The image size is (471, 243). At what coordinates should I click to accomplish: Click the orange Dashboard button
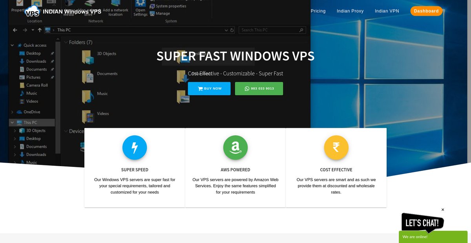coord(426,11)
